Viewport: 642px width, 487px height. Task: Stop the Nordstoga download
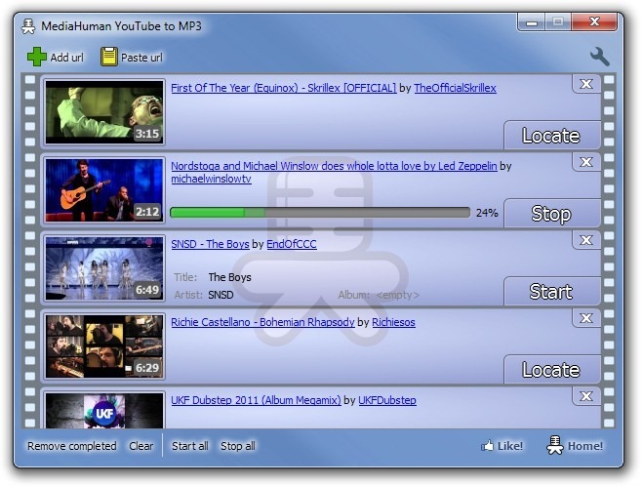551,214
